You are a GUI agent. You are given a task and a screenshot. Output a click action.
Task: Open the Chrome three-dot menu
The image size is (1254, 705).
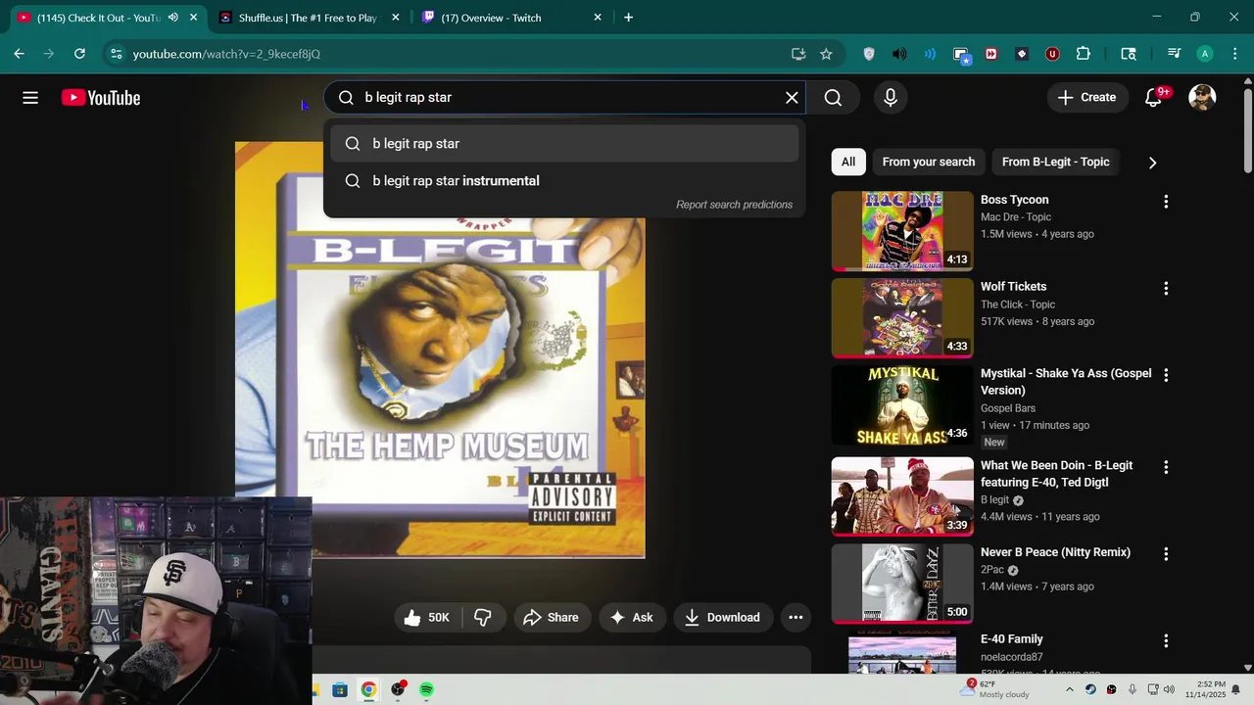coord(1234,54)
